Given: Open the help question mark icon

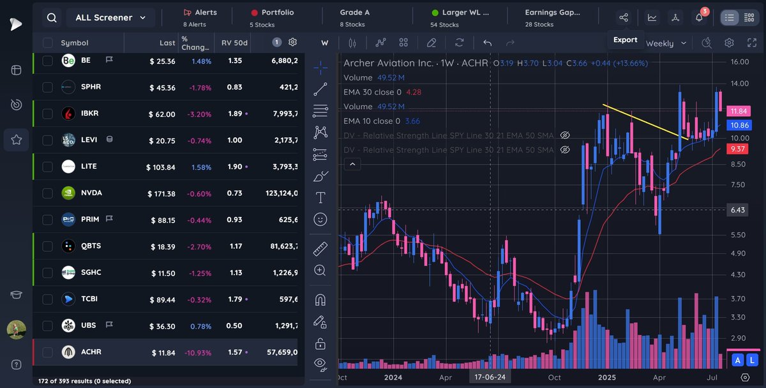Looking at the screenshot, I should tap(16, 364).
